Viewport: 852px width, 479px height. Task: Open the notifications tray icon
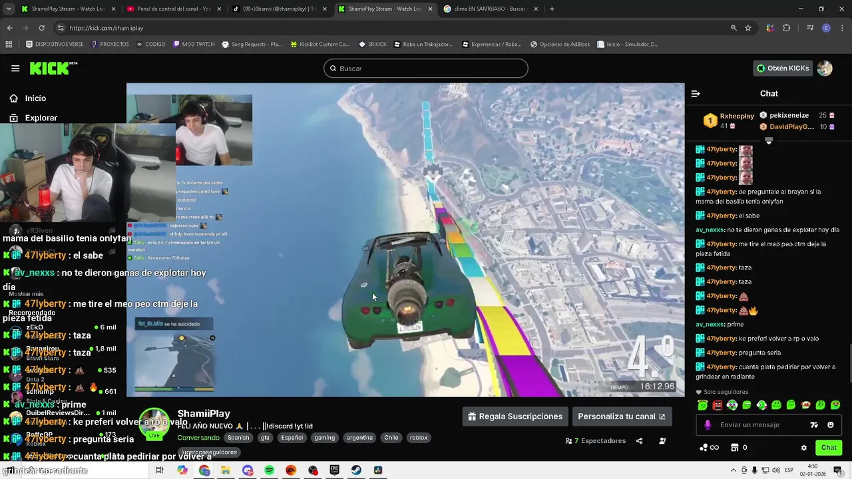(x=838, y=470)
